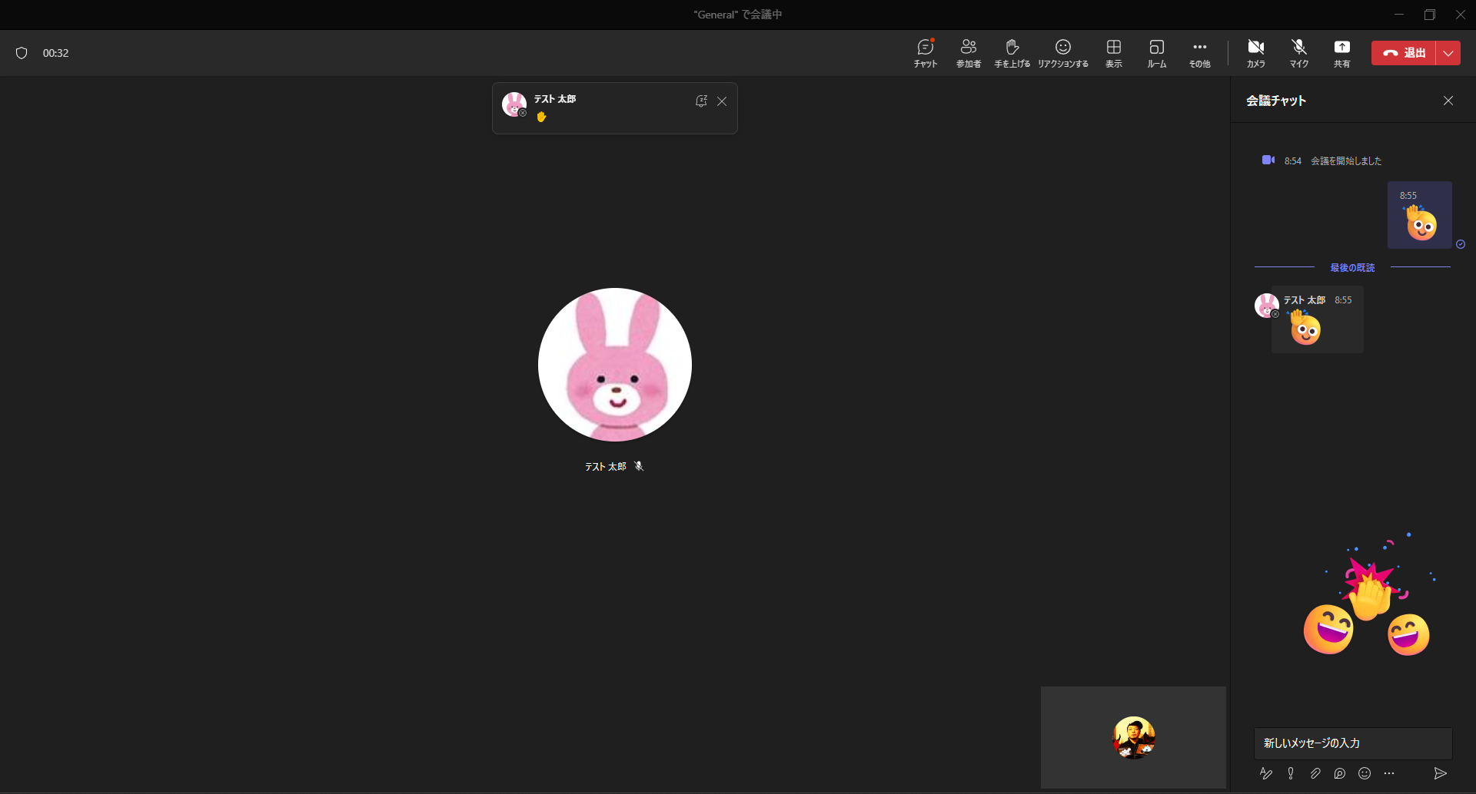Type in the 新しいメッセージの入力 box
This screenshot has width=1476, height=794.
[1353, 743]
